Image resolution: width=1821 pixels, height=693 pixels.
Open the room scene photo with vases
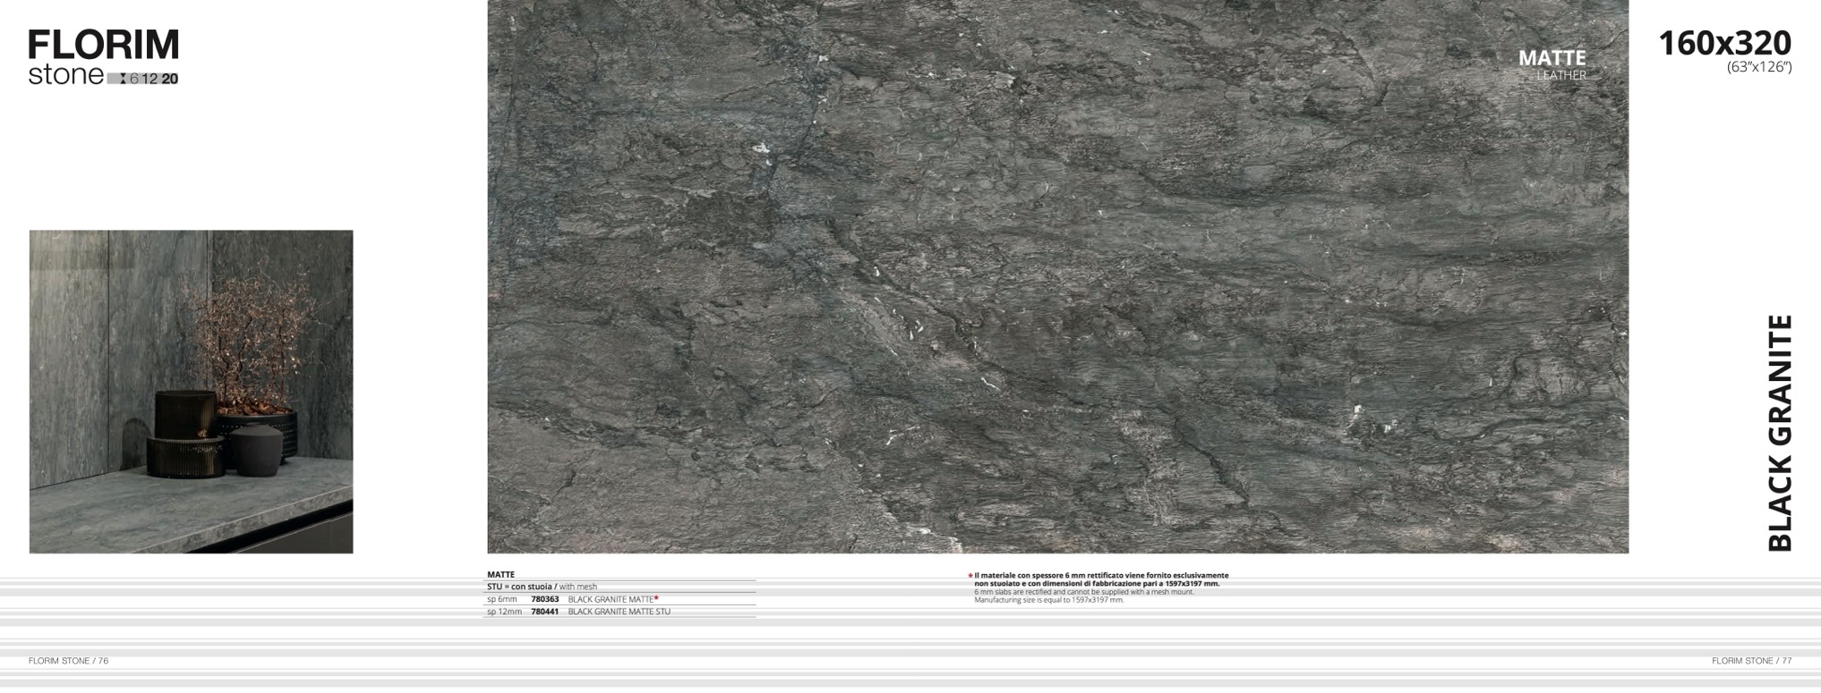click(x=191, y=392)
